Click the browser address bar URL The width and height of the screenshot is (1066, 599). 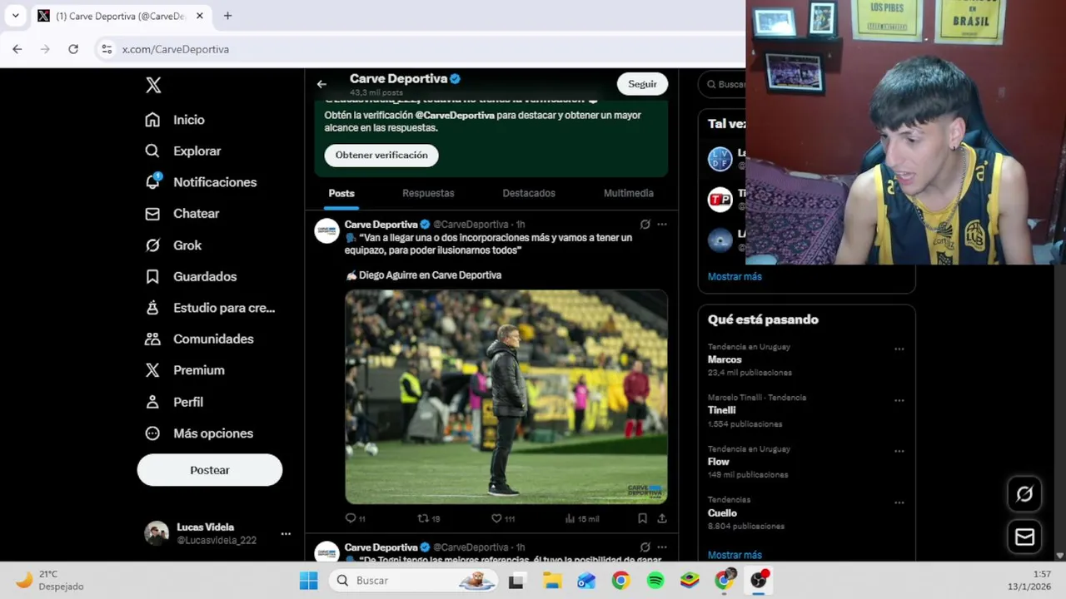(x=176, y=49)
